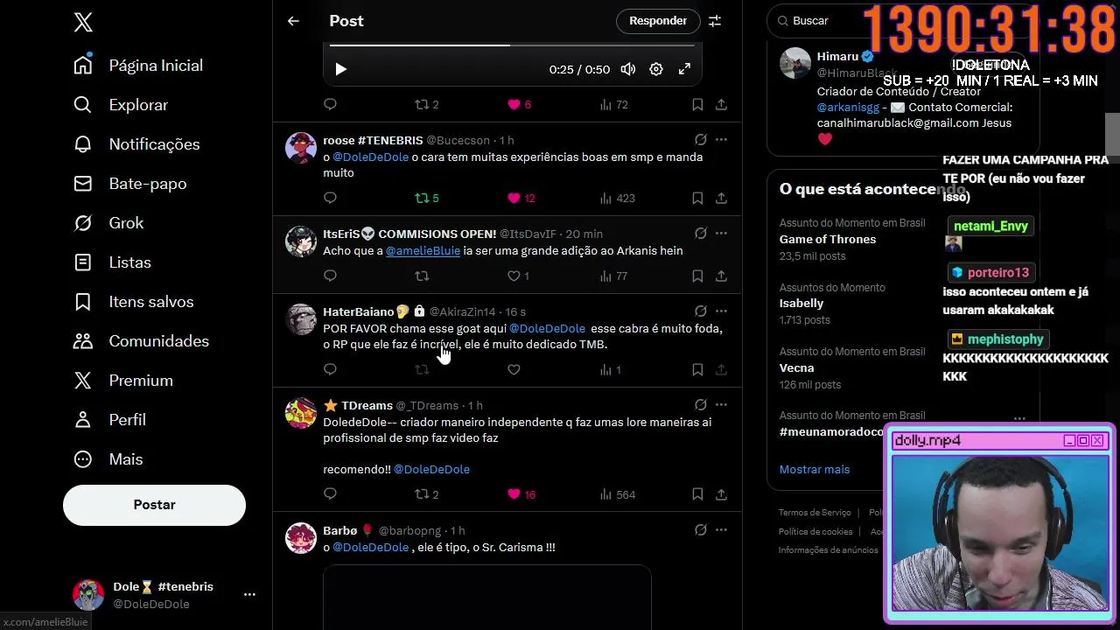Open Grok icon on roose's reply
Screen dimensions: 1120x630
pos(700,140)
